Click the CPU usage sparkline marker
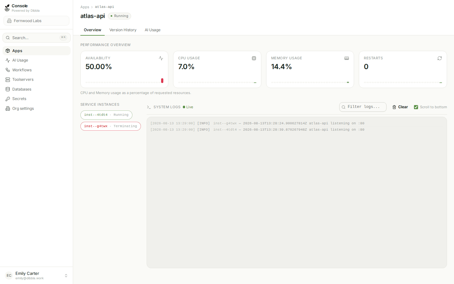This screenshot has height=284, width=454. click(x=255, y=83)
